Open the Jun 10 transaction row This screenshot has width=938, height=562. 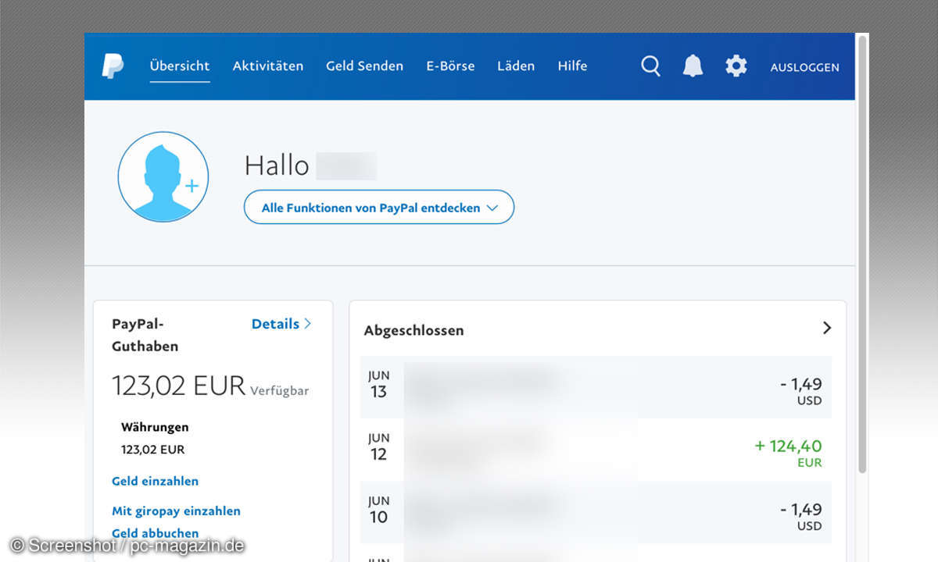point(596,513)
